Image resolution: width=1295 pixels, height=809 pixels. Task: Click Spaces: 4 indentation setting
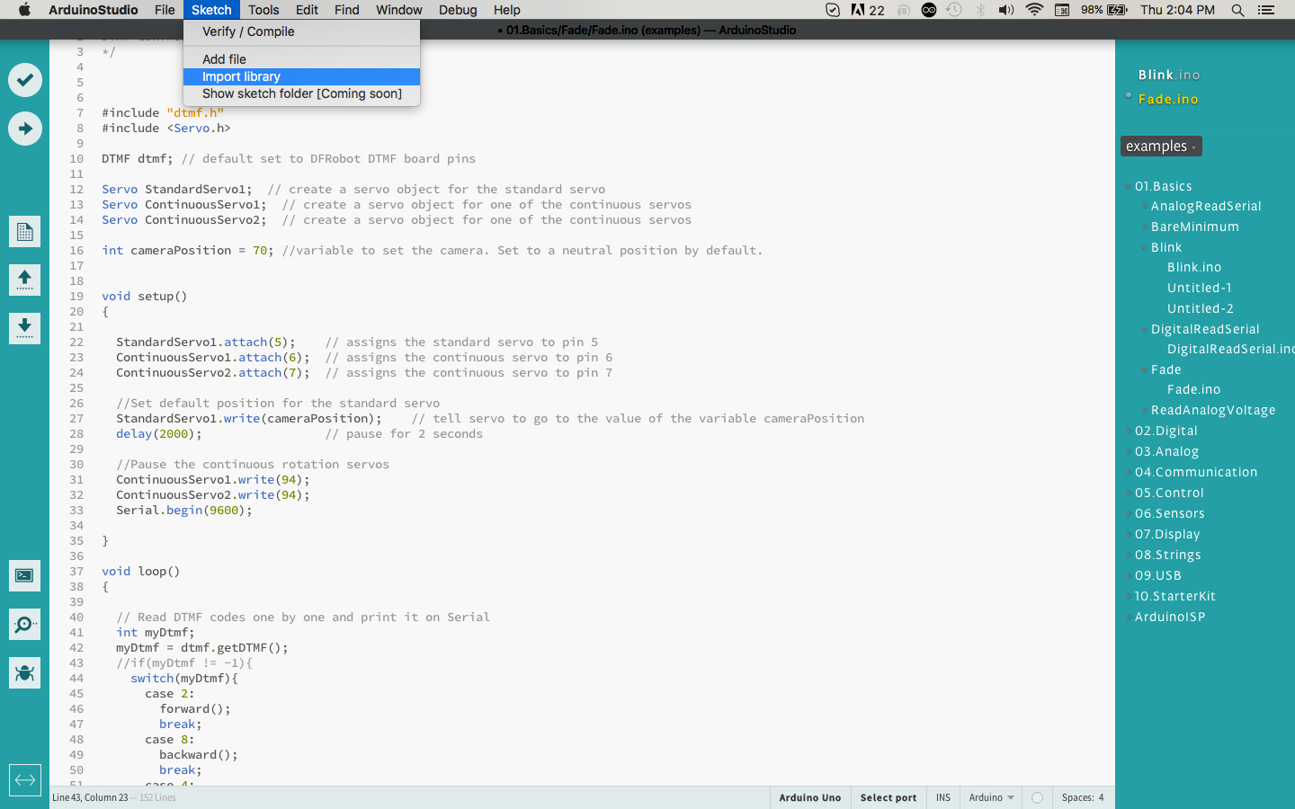(x=1083, y=797)
